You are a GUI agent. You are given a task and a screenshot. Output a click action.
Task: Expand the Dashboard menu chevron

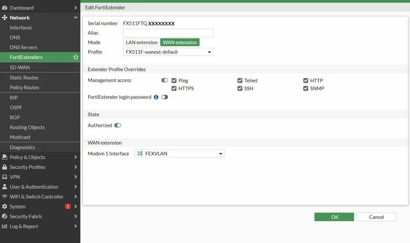pos(75,8)
